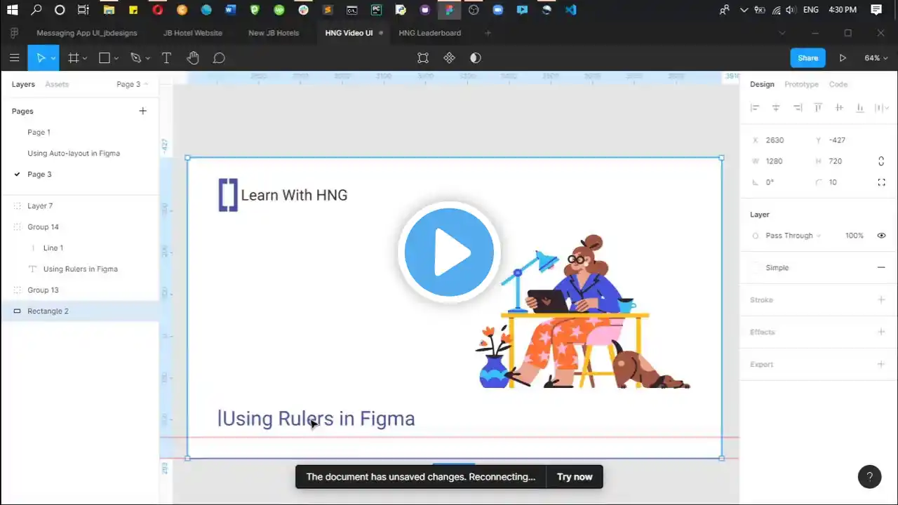898x505 pixels.
Task: Align right using the alignment icon
Action: click(x=797, y=108)
